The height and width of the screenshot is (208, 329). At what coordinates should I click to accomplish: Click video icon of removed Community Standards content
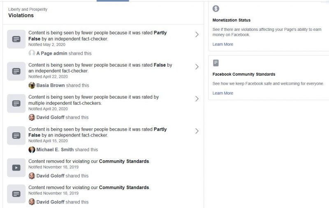(x=16, y=168)
